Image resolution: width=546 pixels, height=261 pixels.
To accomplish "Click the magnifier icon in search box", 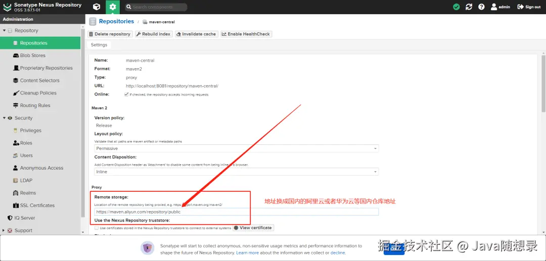I will pos(128,7).
